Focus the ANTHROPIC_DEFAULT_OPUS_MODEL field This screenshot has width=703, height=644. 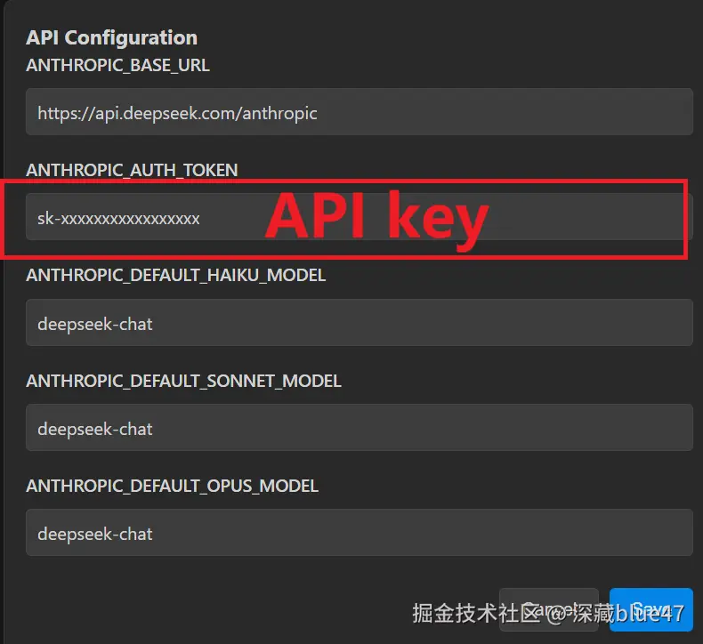[x=360, y=533]
